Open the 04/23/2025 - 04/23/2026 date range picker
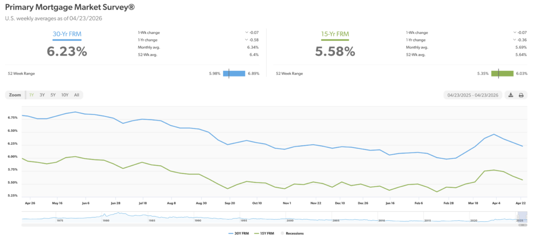This screenshot has height=237, width=539. (x=473, y=95)
